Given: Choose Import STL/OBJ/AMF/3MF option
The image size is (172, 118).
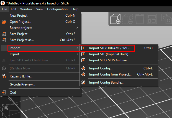Looking at the screenshot, I should [x=110, y=48].
